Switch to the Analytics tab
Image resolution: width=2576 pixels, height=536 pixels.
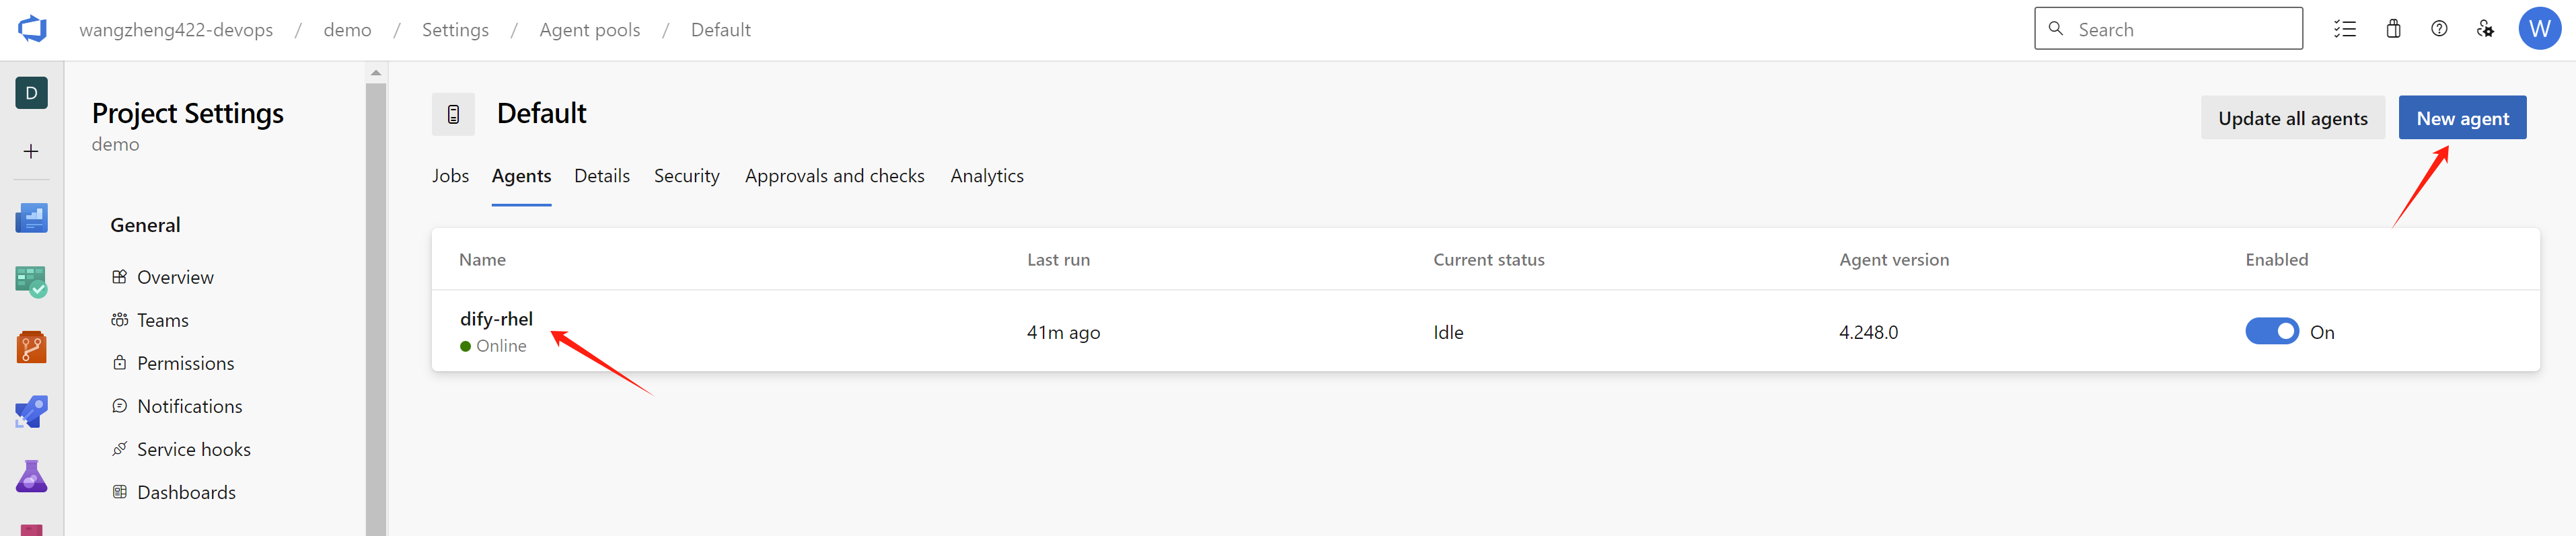(987, 176)
